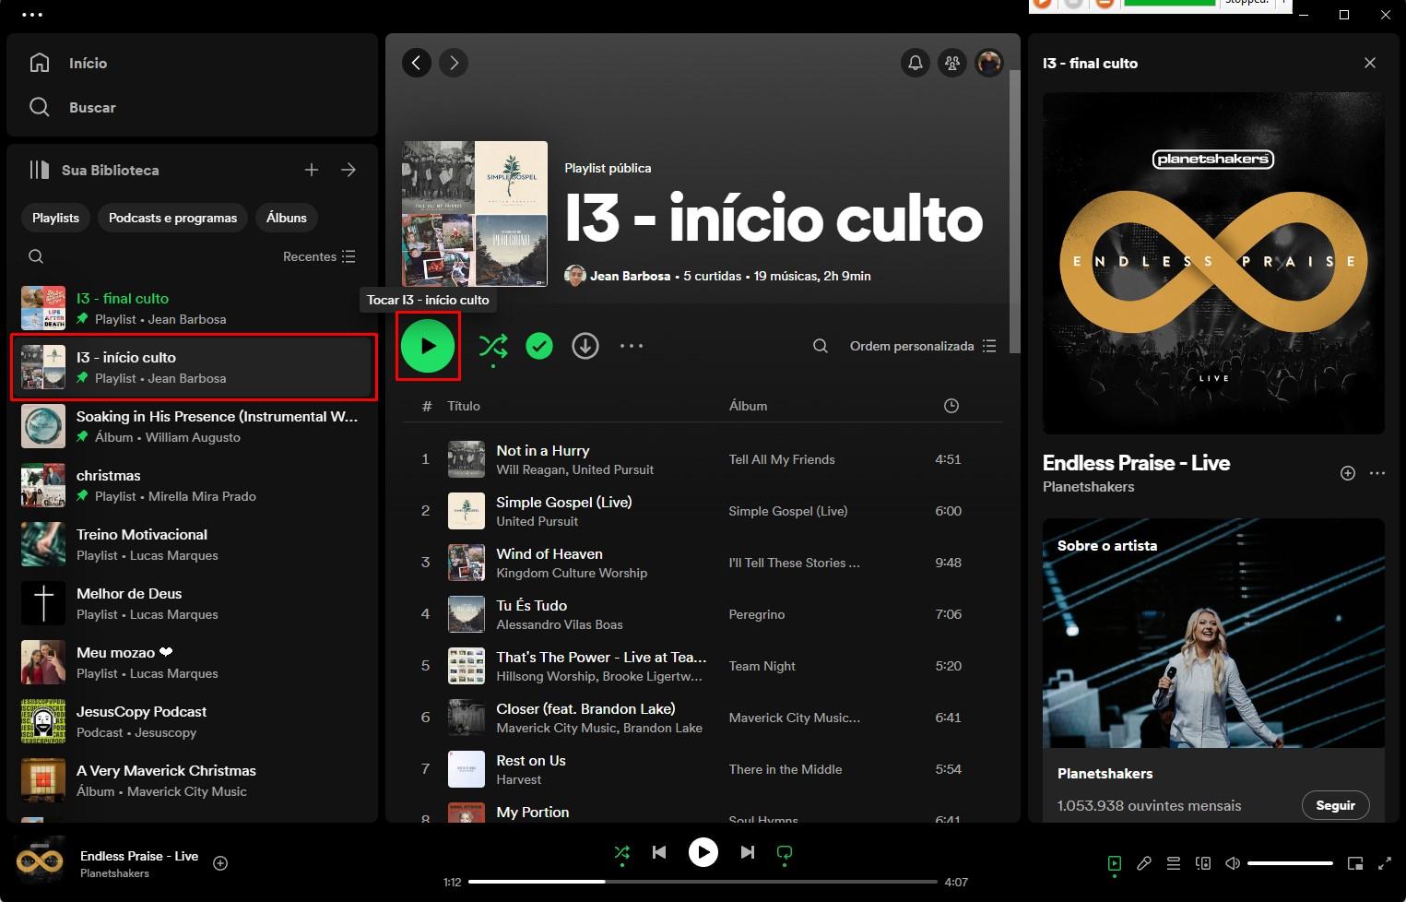
Task: Skip to previous track
Action: click(x=659, y=852)
